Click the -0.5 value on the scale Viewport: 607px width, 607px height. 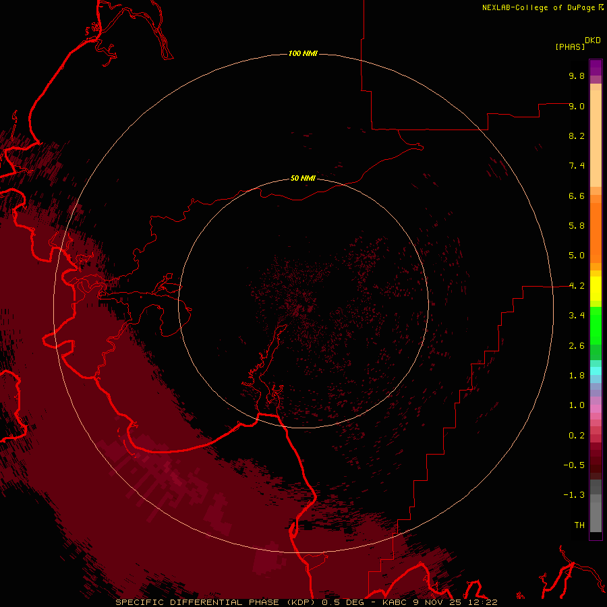(574, 465)
